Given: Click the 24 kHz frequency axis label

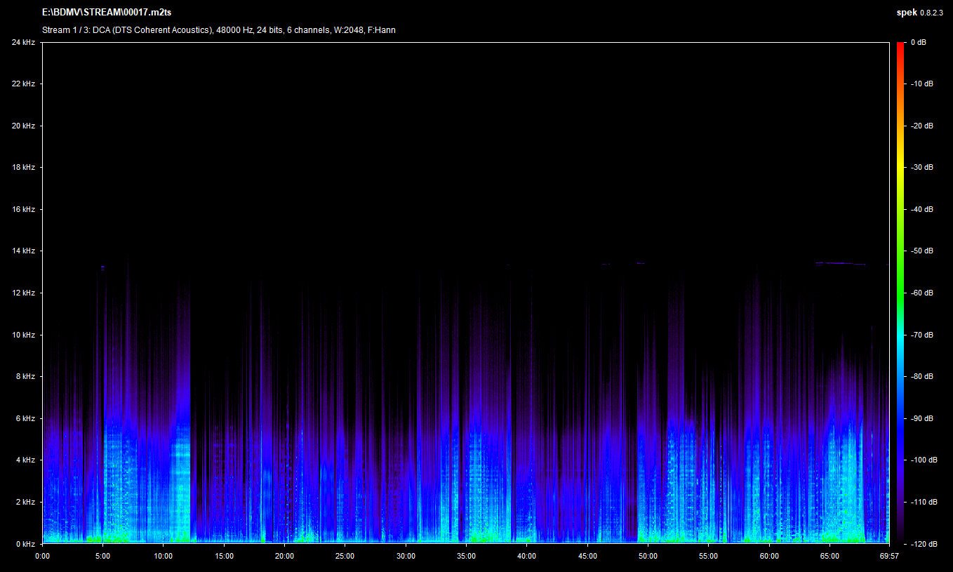Looking at the screenshot, I should [x=23, y=42].
